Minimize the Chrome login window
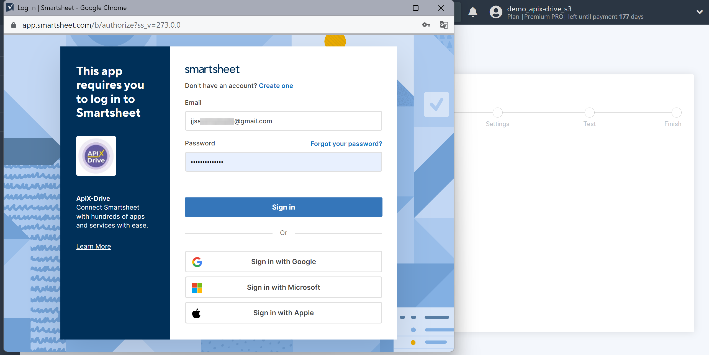Viewport: 709px width, 355px height. [x=391, y=8]
